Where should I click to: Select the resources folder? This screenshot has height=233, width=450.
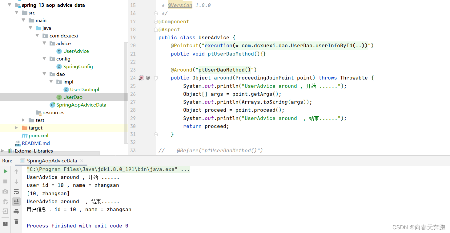coord(53,112)
